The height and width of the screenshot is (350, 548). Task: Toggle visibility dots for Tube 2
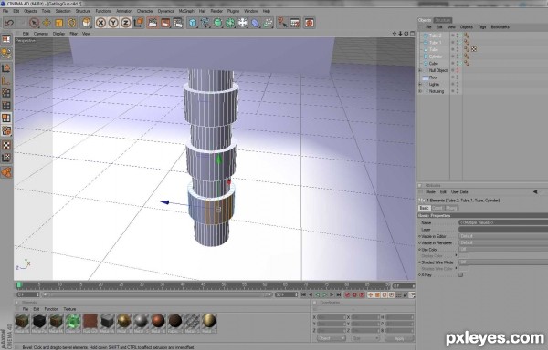pyautogui.click(x=458, y=36)
